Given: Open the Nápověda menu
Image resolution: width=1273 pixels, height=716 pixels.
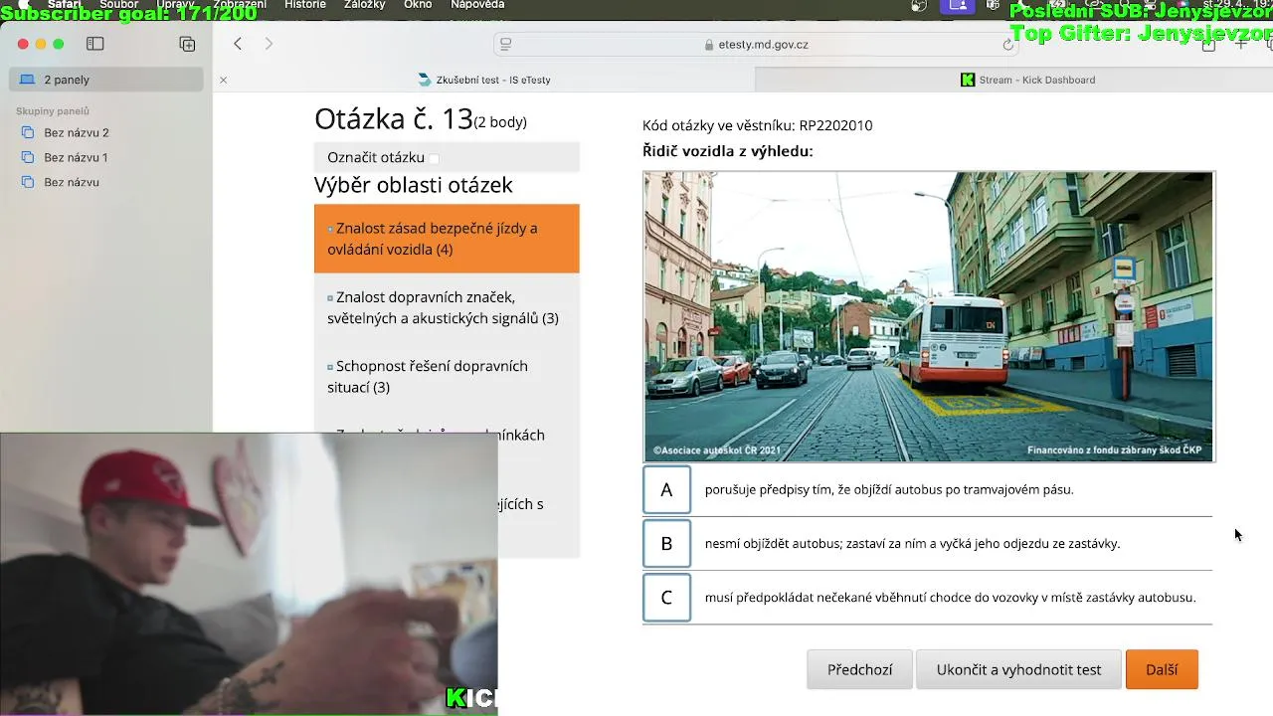Looking at the screenshot, I should (477, 5).
